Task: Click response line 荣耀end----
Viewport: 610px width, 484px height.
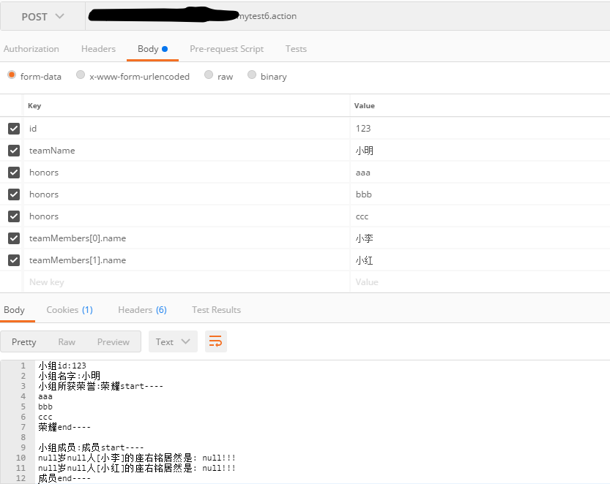Action: coord(64,427)
